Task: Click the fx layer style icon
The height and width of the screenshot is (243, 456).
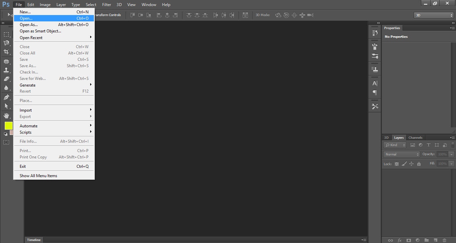Action: click(x=400, y=240)
